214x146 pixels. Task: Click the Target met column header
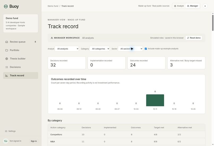coord(159,128)
